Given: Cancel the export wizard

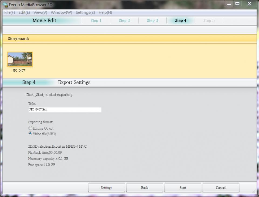Looking at the screenshot, I should coord(221,188).
